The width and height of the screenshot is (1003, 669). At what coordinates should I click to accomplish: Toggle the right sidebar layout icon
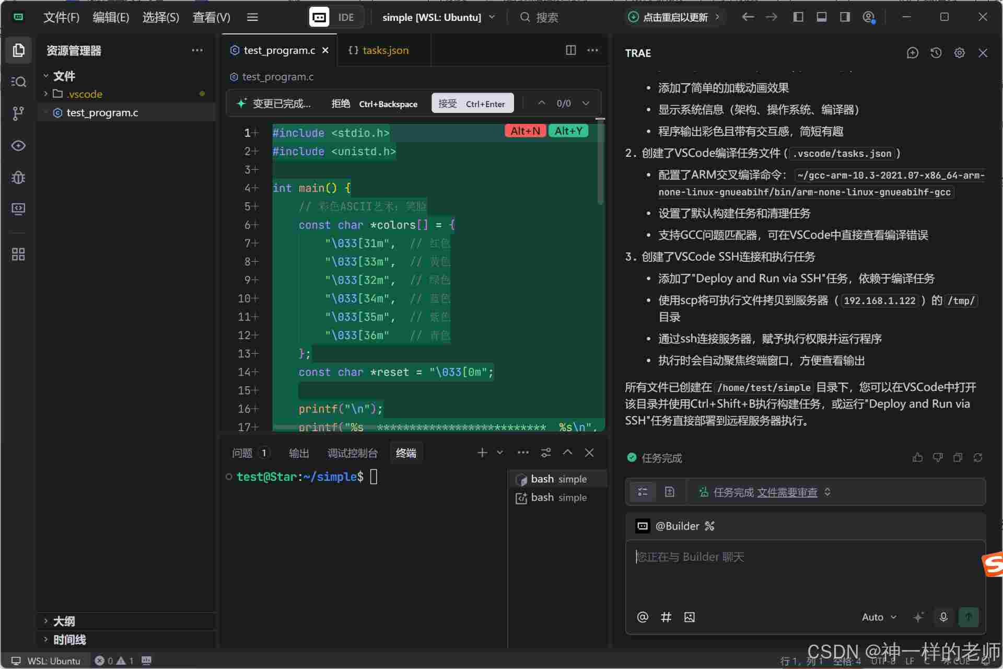pyautogui.click(x=845, y=17)
